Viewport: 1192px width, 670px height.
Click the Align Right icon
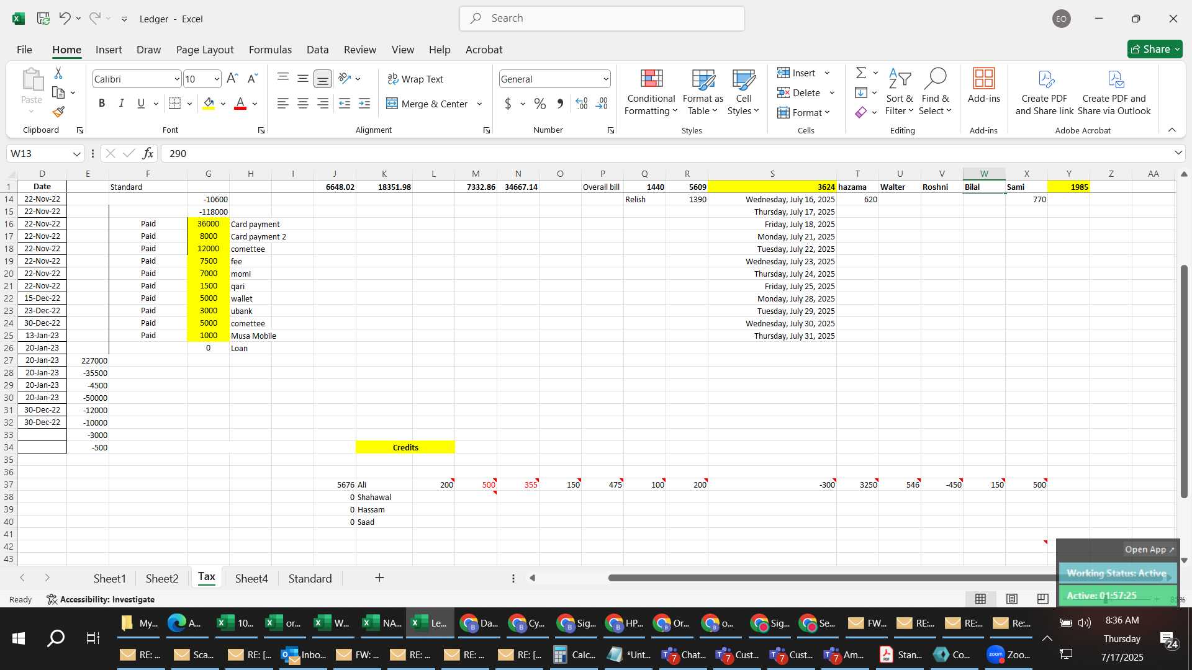[323, 104]
